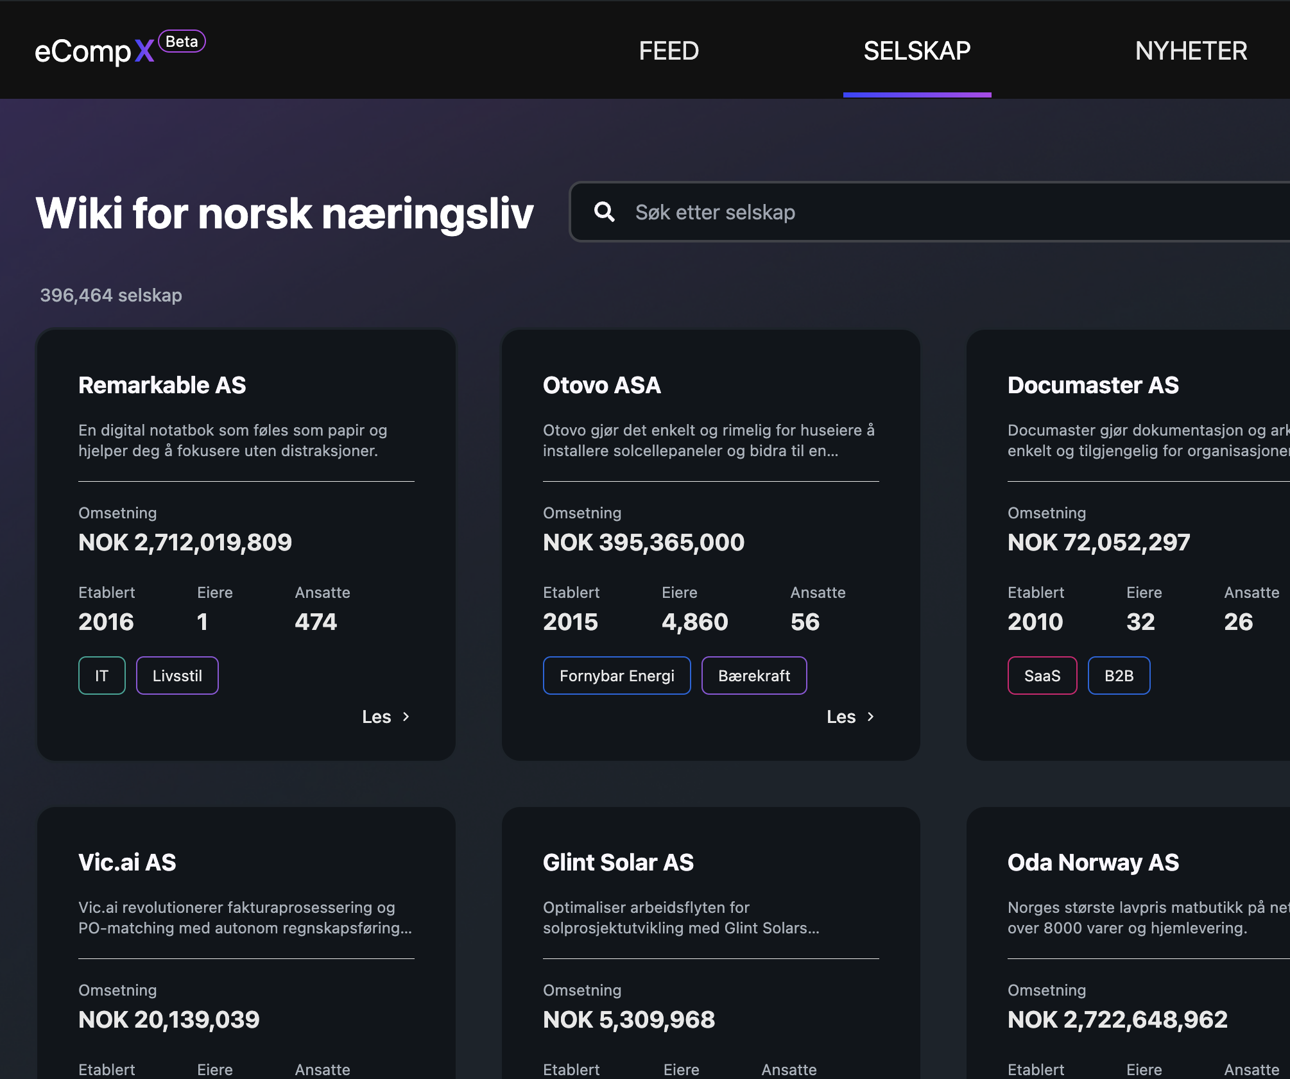The image size is (1290, 1079).
Task: Click the 4,860 owners value on Otovo
Action: click(695, 622)
